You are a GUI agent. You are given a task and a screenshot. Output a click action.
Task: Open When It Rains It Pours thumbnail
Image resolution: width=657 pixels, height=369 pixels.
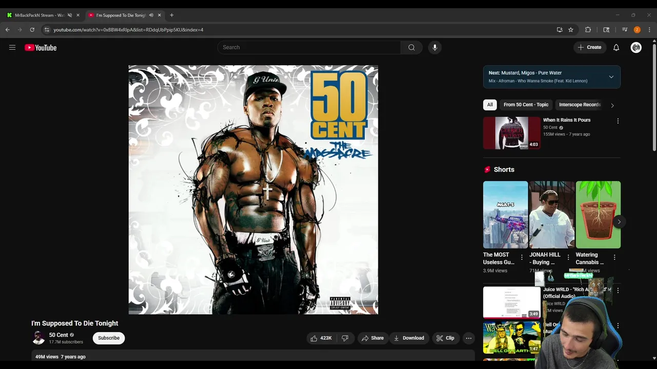coord(512,133)
